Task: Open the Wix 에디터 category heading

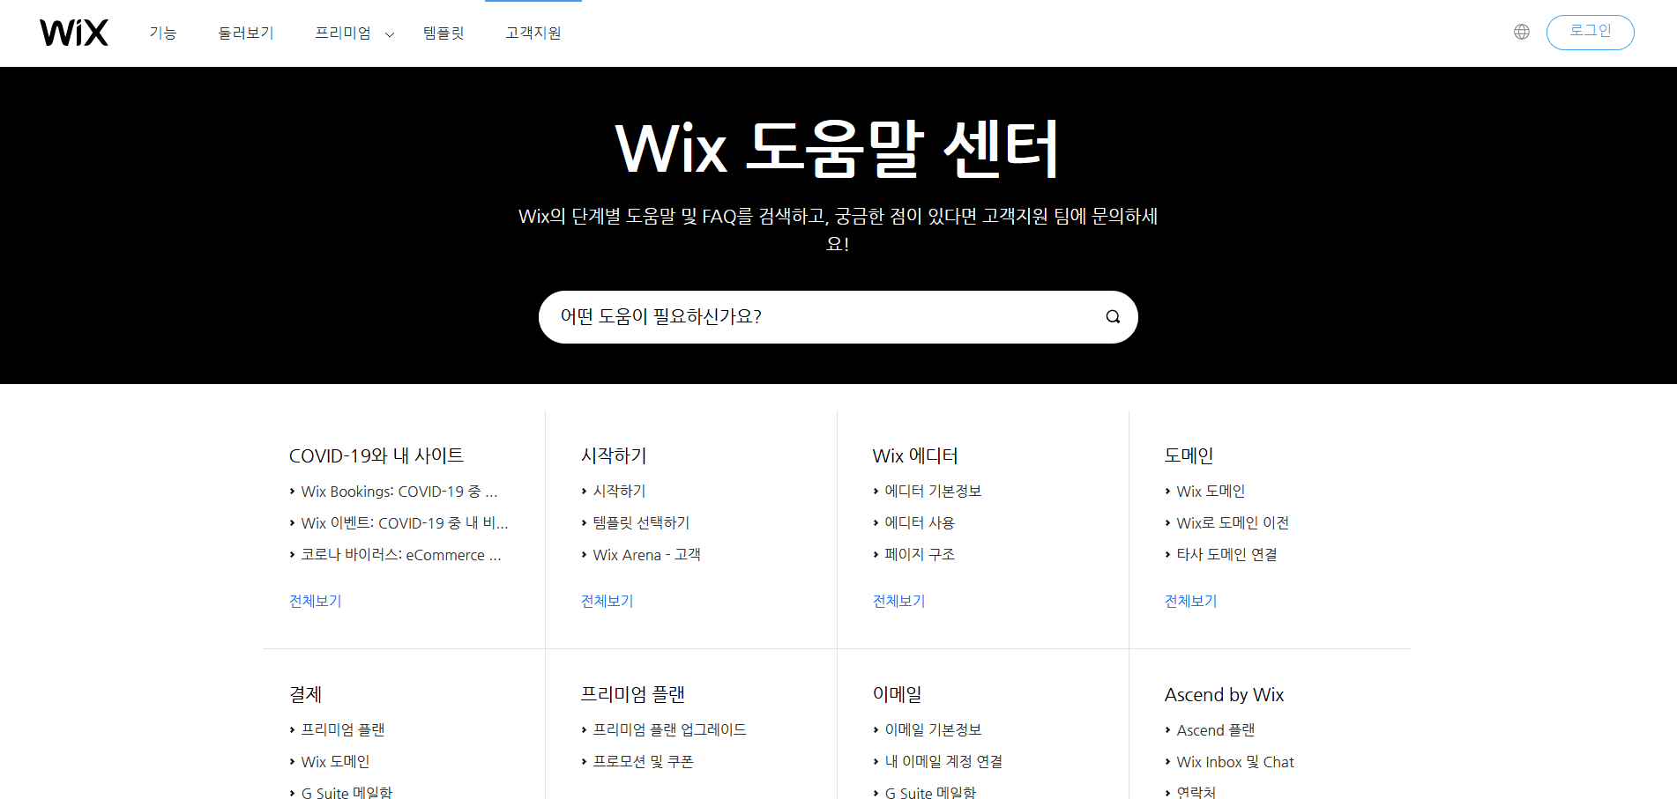Action: 915,455
